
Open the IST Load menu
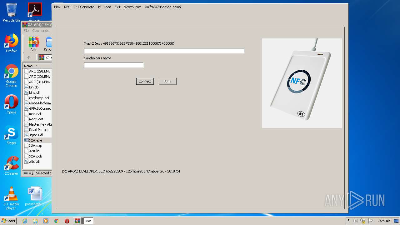[x=104, y=7]
